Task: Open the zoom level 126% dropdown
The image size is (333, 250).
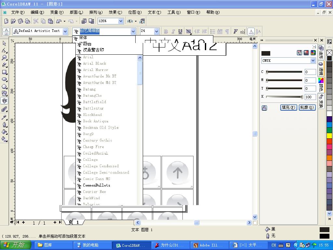Action: 121,21
